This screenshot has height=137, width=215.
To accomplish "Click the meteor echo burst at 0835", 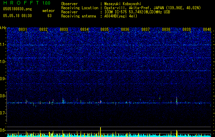I will [100, 102].
